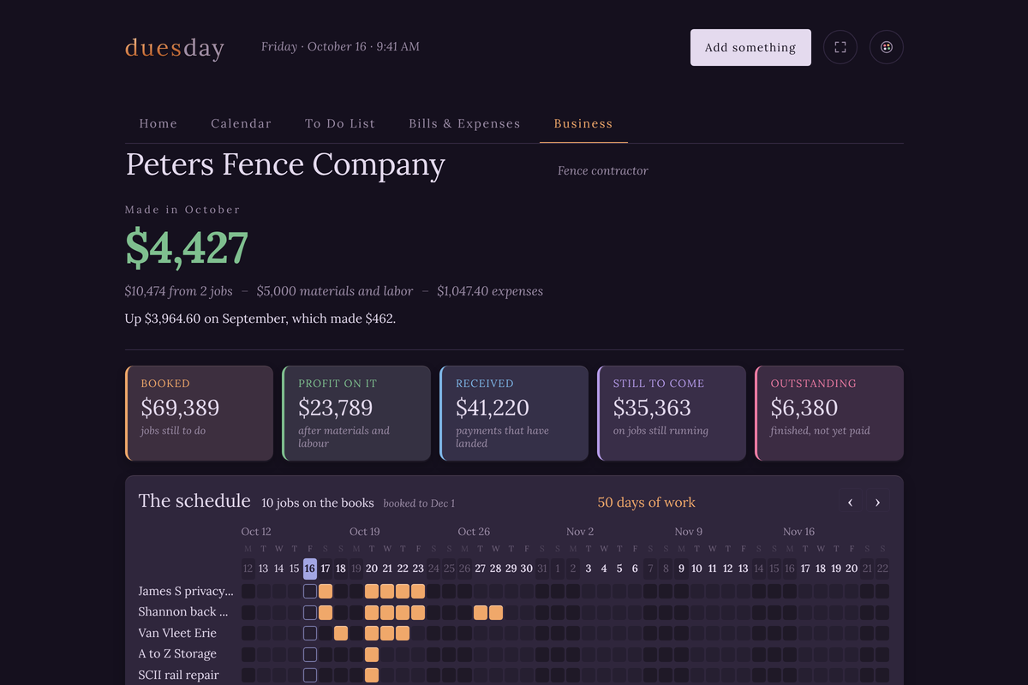Viewport: 1028px width, 685px height.
Task: Open the Bills & Expenses tab
Action: pyautogui.click(x=464, y=123)
